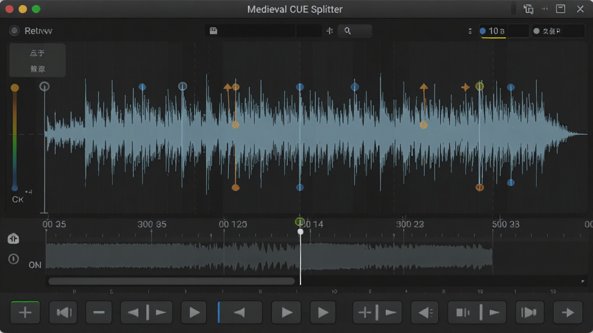Click the green playhead marker on ruler
The height and width of the screenshot is (333, 593).
pos(300,221)
